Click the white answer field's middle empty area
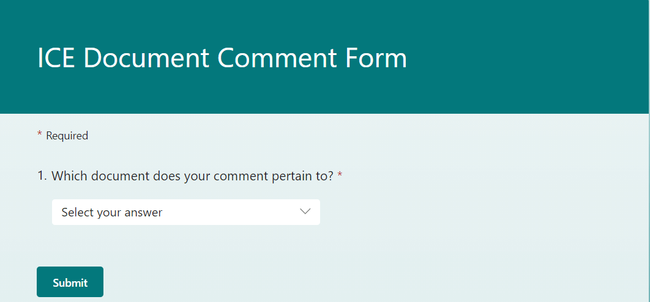This screenshot has width=650, height=302. tap(233, 212)
